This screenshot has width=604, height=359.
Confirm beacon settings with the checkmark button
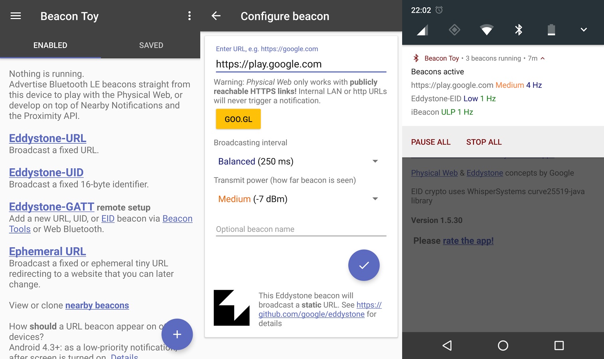[363, 265]
